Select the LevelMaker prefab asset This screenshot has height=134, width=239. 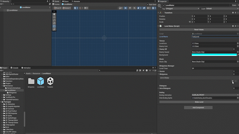click(41, 82)
